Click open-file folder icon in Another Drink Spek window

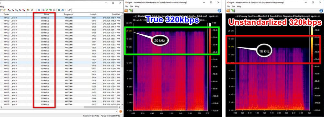click(126, 11)
